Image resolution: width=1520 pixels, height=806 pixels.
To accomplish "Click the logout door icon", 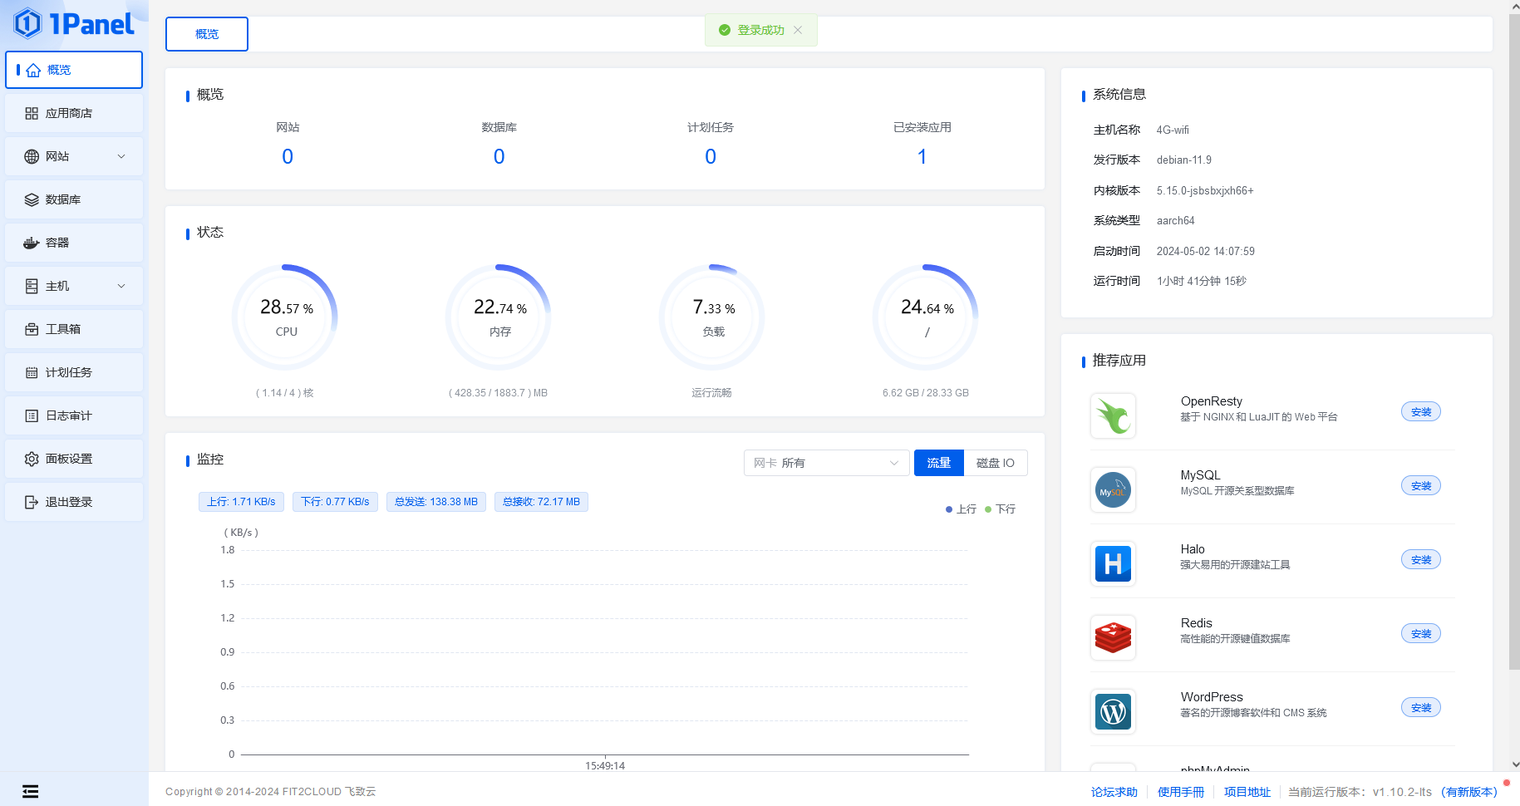I will (32, 503).
